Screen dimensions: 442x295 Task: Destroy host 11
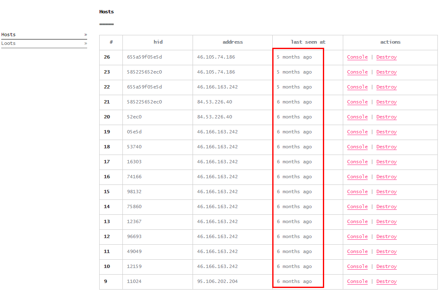tap(386, 251)
